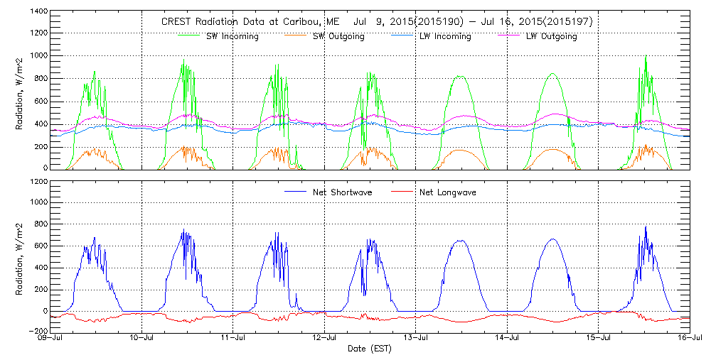Click the 11-Jul date tick label

(233, 338)
